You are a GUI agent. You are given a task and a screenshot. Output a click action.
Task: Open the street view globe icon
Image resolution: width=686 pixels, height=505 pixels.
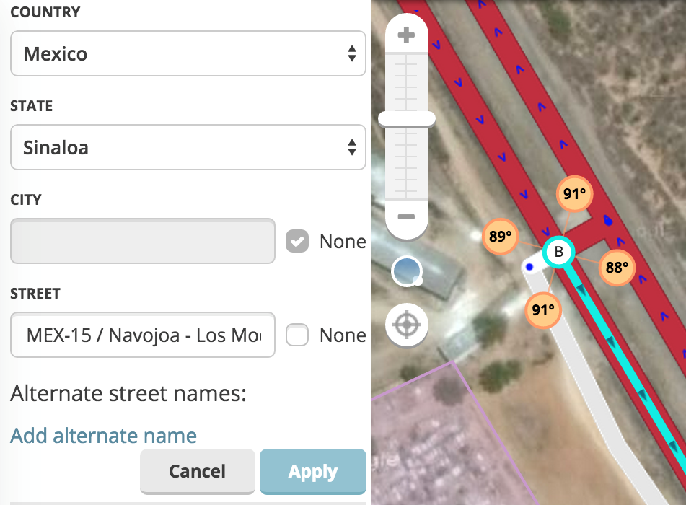pos(406,272)
